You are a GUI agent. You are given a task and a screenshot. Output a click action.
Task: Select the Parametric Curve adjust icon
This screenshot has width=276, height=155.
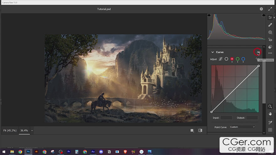220,59
